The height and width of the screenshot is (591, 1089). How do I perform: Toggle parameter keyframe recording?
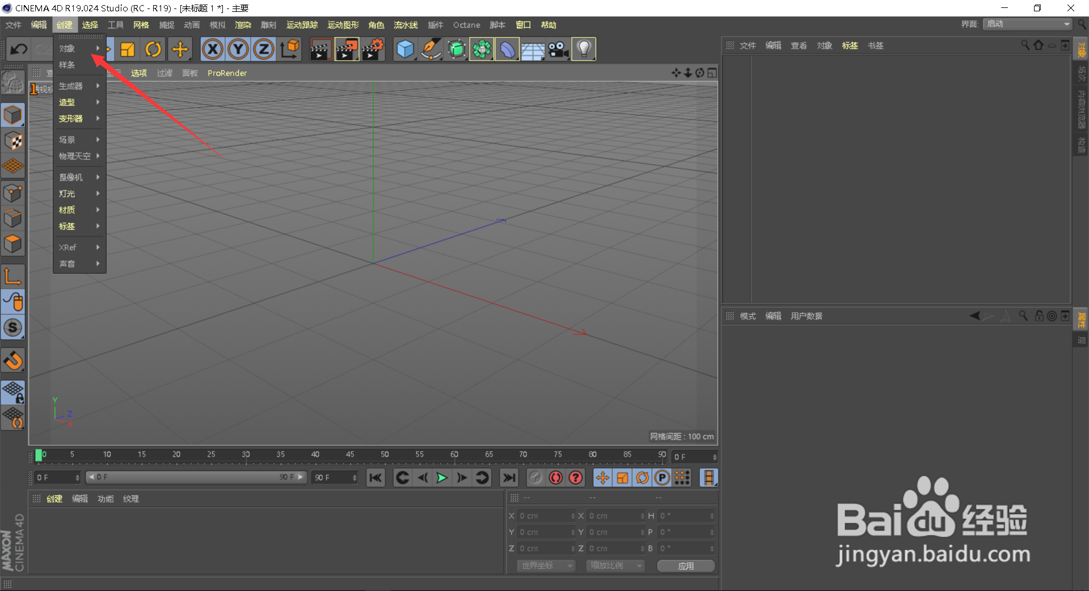662,478
